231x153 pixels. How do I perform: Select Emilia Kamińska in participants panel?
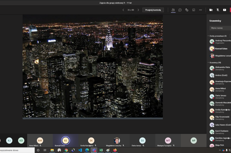[220, 111]
